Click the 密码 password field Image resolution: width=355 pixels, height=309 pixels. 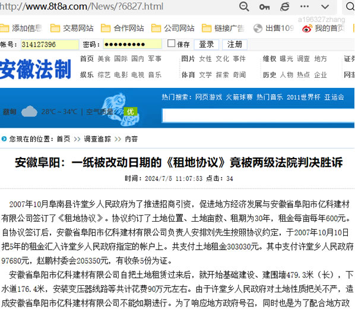pos(132,44)
